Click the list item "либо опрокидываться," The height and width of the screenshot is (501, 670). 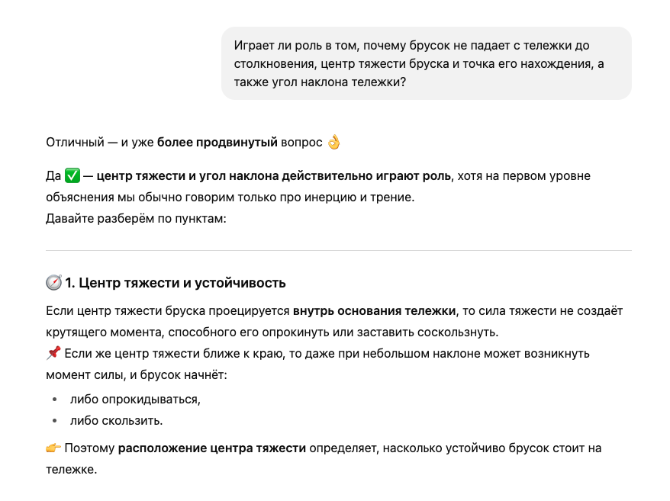point(135,399)
